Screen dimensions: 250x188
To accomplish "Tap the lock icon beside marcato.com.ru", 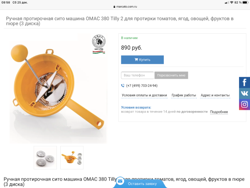I will (114, 7).
